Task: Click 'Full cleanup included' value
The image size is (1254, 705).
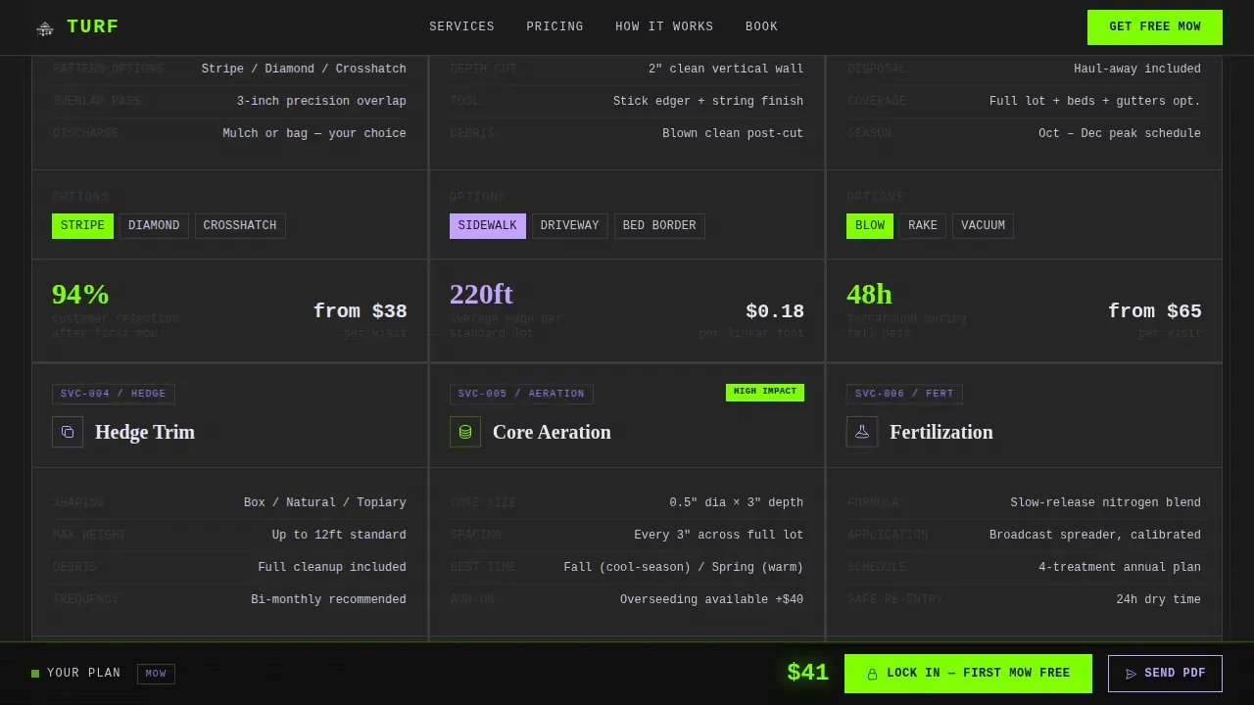Action: [x=332, y=567]
